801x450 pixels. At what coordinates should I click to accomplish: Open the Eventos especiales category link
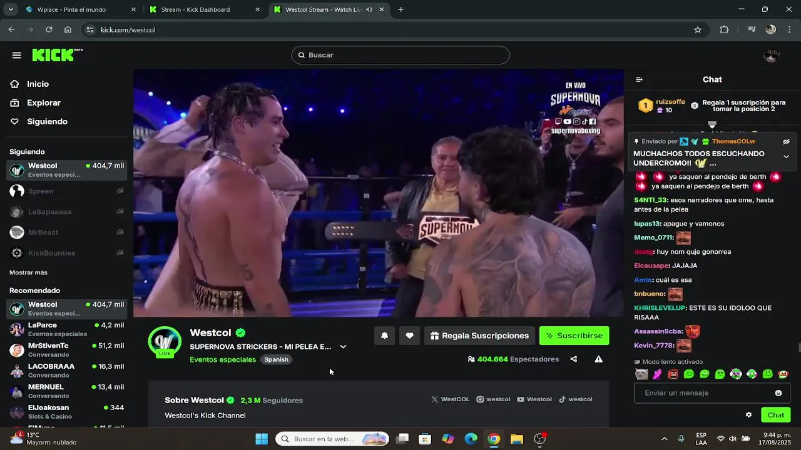pyautogui.click(x=223, y=359)
